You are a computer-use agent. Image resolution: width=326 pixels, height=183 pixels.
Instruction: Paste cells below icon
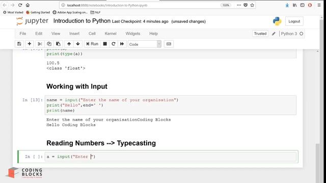coord(58,44)
